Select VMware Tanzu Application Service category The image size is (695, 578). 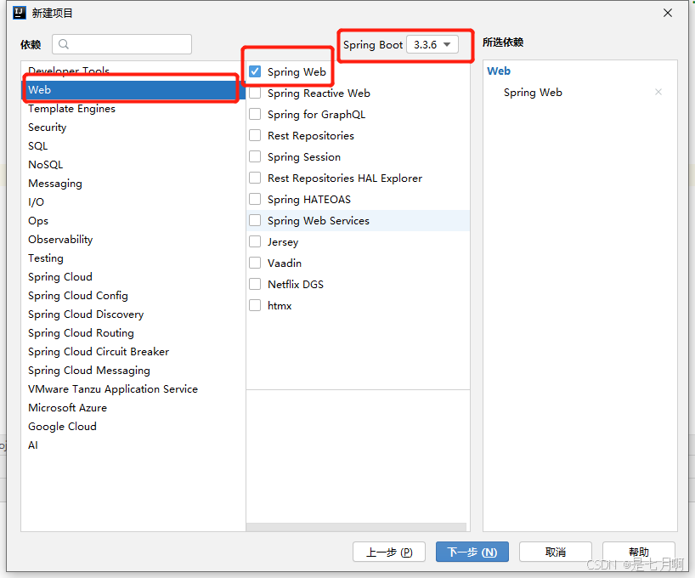[x=133, y=389]
